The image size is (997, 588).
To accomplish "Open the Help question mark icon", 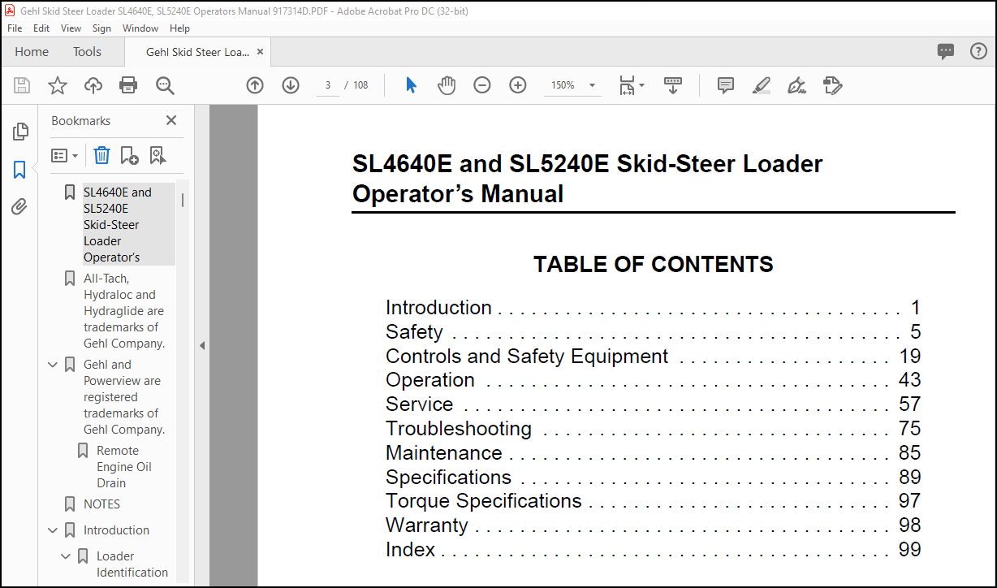I will [978, 52].
